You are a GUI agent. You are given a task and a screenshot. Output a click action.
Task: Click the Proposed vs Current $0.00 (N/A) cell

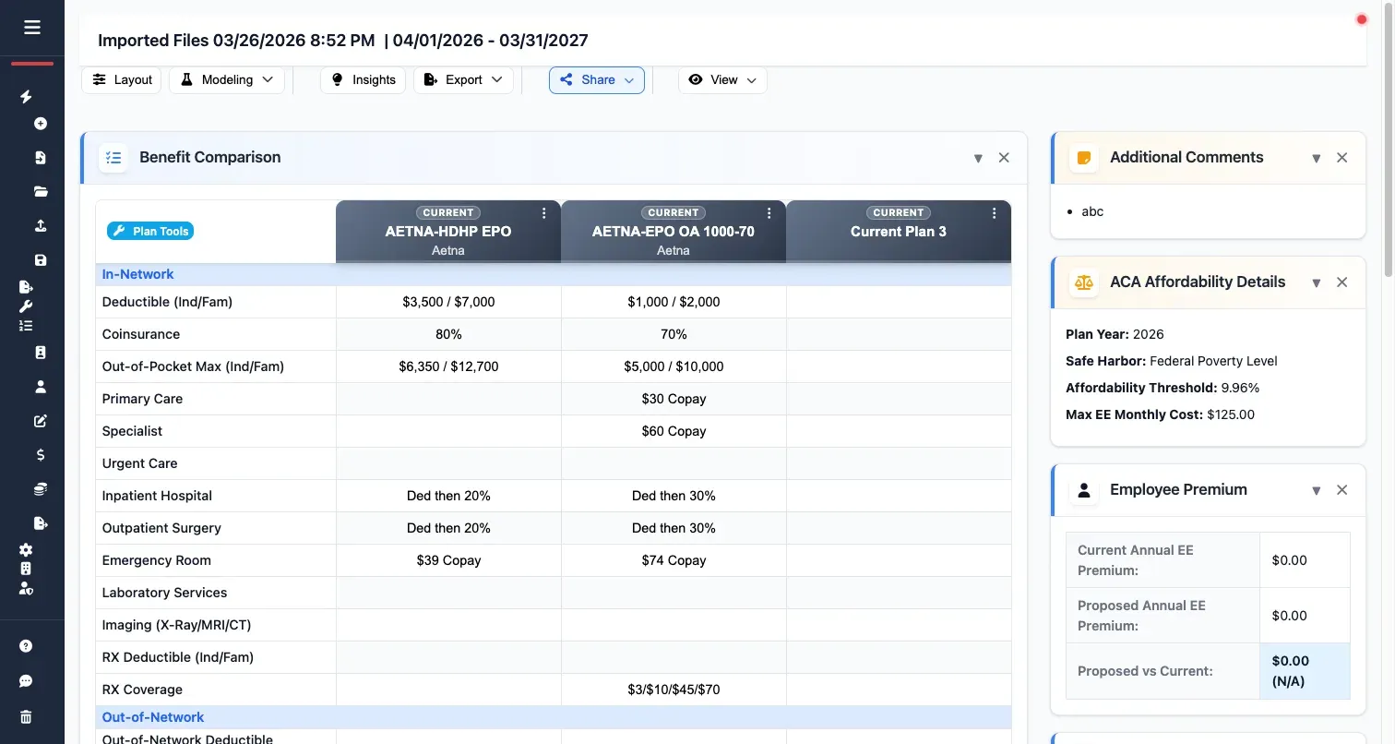(x=1305, y=671)
